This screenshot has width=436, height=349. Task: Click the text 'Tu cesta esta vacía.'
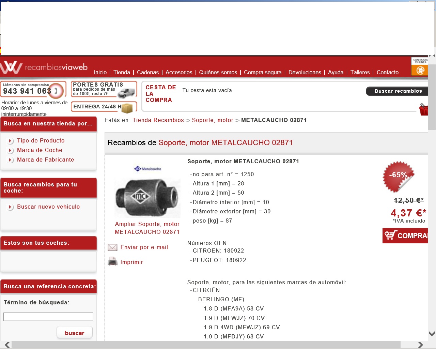[x=208, y=90]
